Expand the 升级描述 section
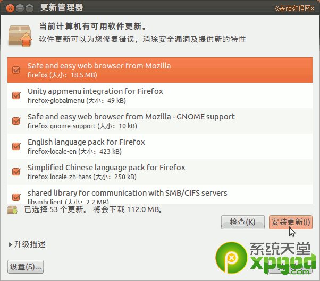The image size is (320, 281). [27, 244]
